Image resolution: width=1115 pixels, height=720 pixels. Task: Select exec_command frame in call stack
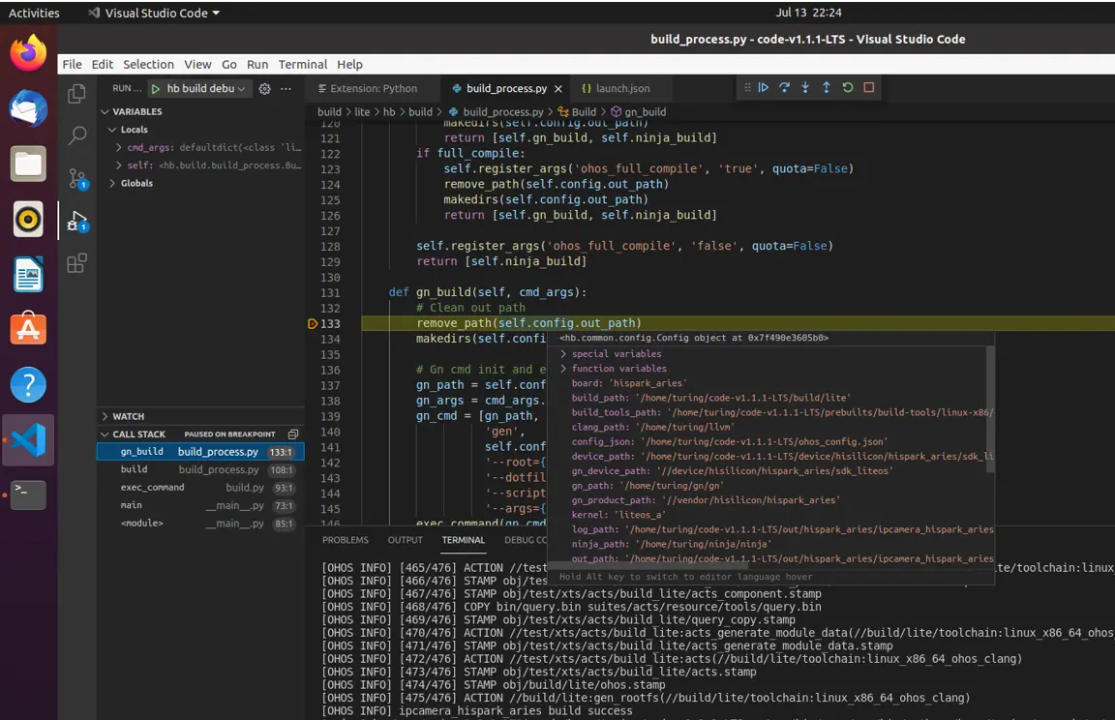pos(200,488)
